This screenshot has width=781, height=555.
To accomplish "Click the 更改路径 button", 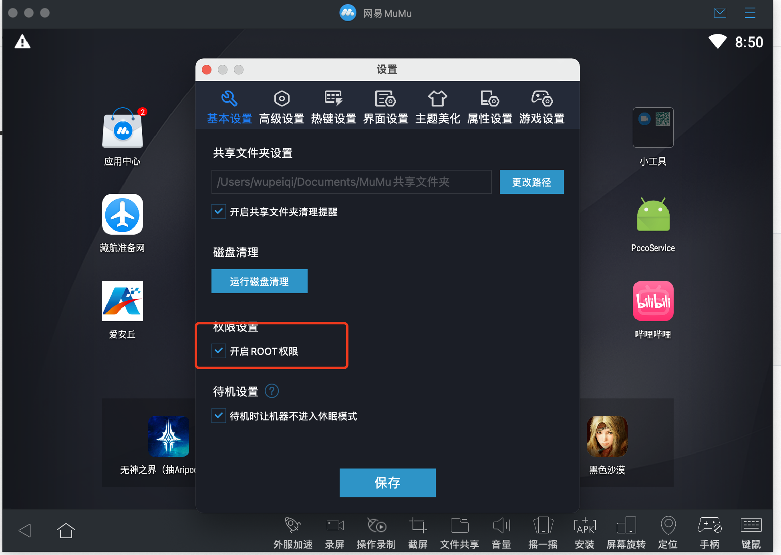I will tap(531, 182).
